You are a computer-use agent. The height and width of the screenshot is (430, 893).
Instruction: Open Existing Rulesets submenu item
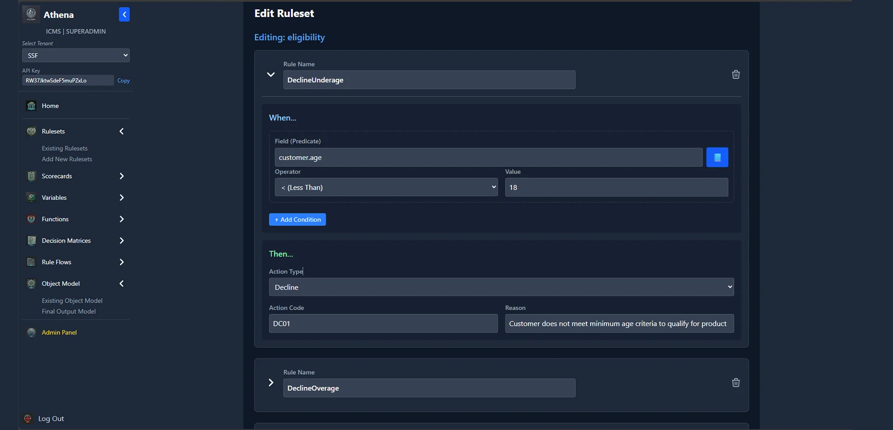[x=65, y=148]
